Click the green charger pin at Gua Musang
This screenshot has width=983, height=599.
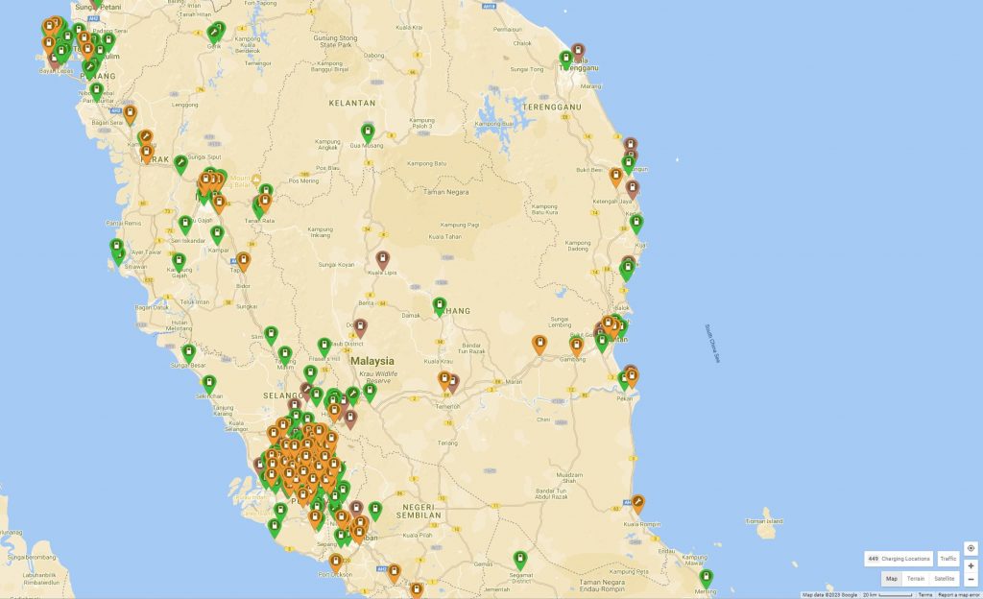(368, 131)
